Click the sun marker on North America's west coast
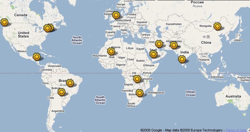Image resolution: width=250 pixels, height=132 pixels. 4,22
